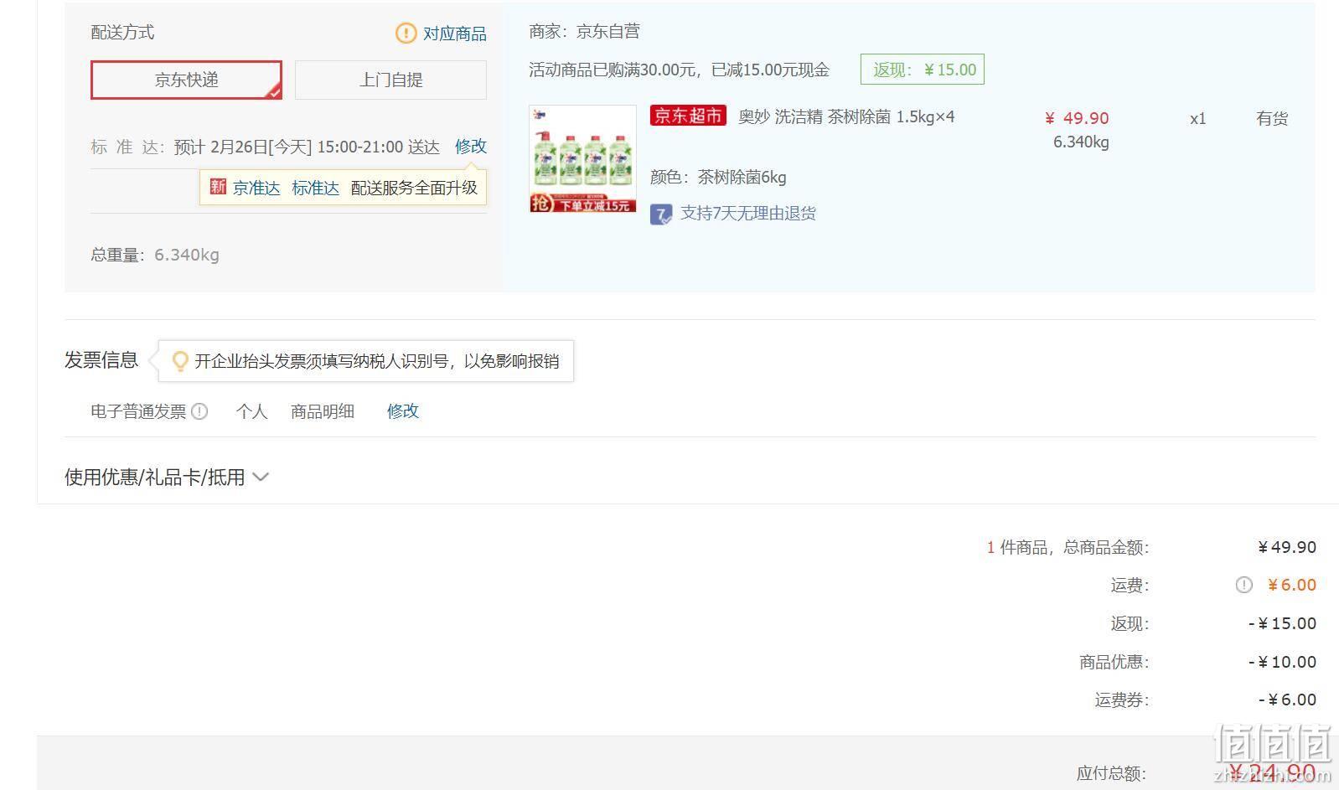This screenshot has width=1339, height=790.
Task: Click 商家: 京东自营 text
Action: 585,32
